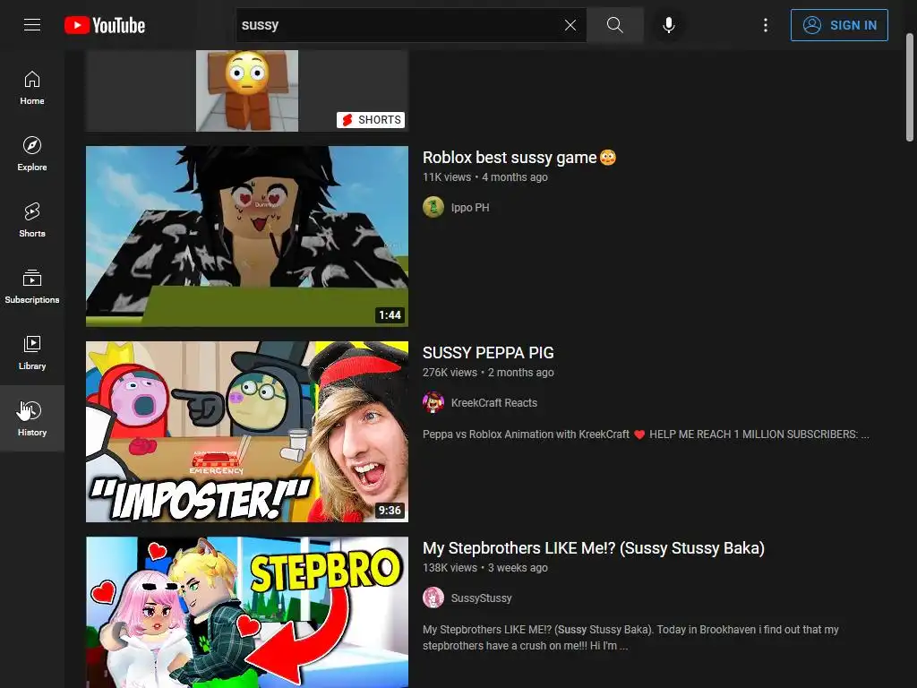Click the Brookhaven video description text
Viewport: 917px width, 688px height.
point(630,638)
